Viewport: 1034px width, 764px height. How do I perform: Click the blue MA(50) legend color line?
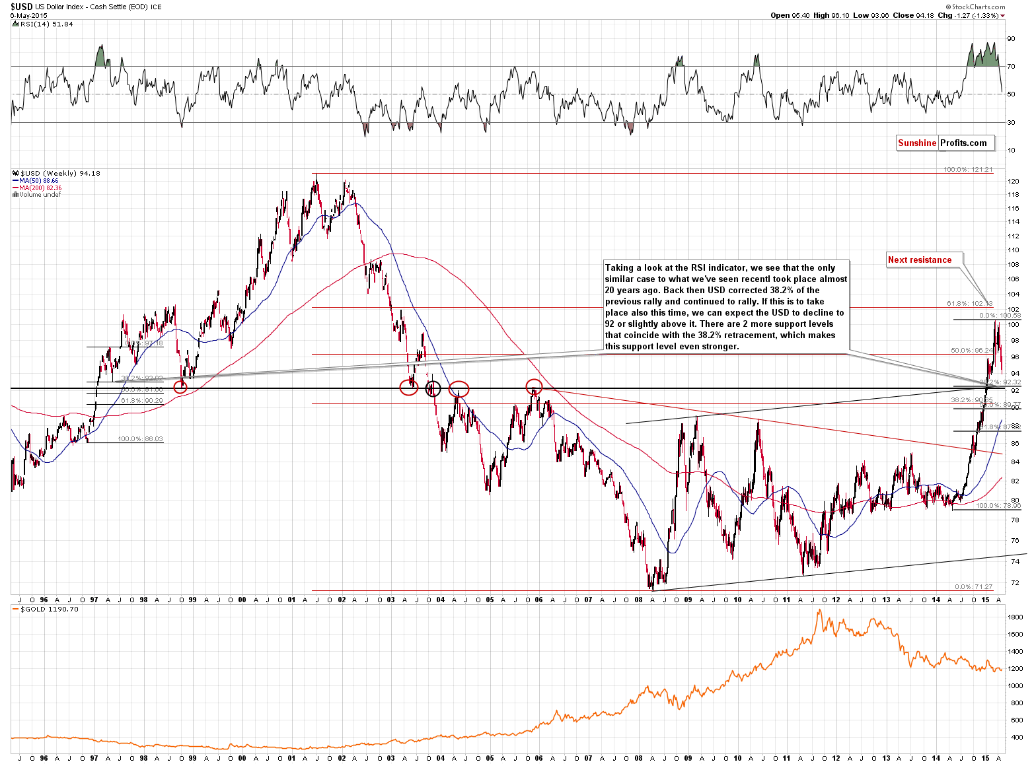pyautogui.click(x=15, y=181)
